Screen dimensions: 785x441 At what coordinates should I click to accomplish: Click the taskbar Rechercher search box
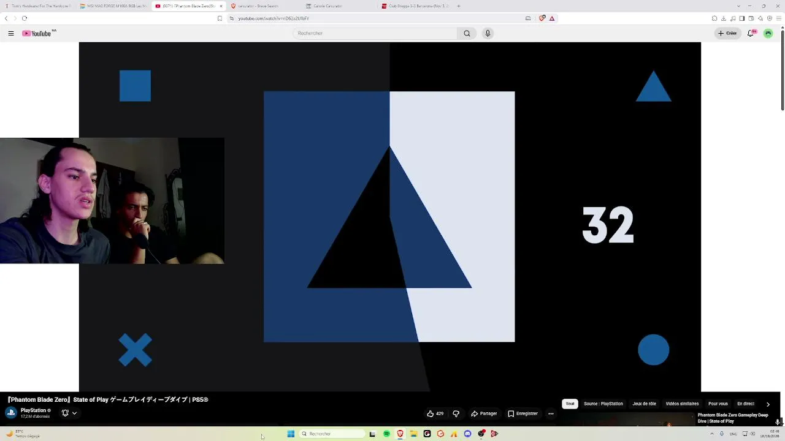point(332,434)
